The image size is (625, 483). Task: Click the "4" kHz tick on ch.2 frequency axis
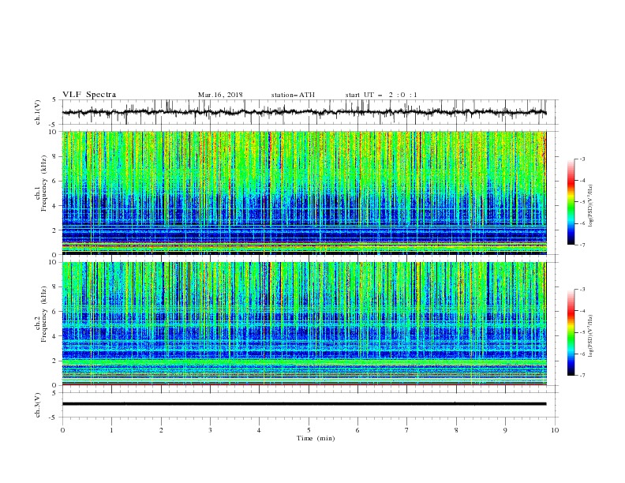(54, 336)
